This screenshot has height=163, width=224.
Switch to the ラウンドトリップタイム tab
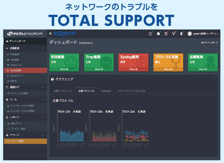click(x=131, y=91)
